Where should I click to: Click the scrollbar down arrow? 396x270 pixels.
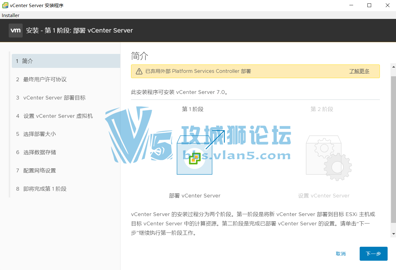(x=393, y=234)
